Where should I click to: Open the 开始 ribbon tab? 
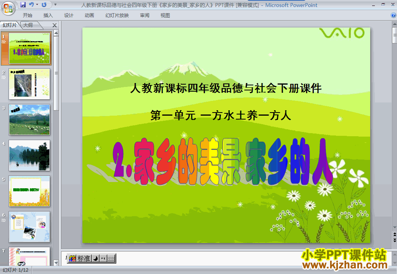[x=27, y=16]
